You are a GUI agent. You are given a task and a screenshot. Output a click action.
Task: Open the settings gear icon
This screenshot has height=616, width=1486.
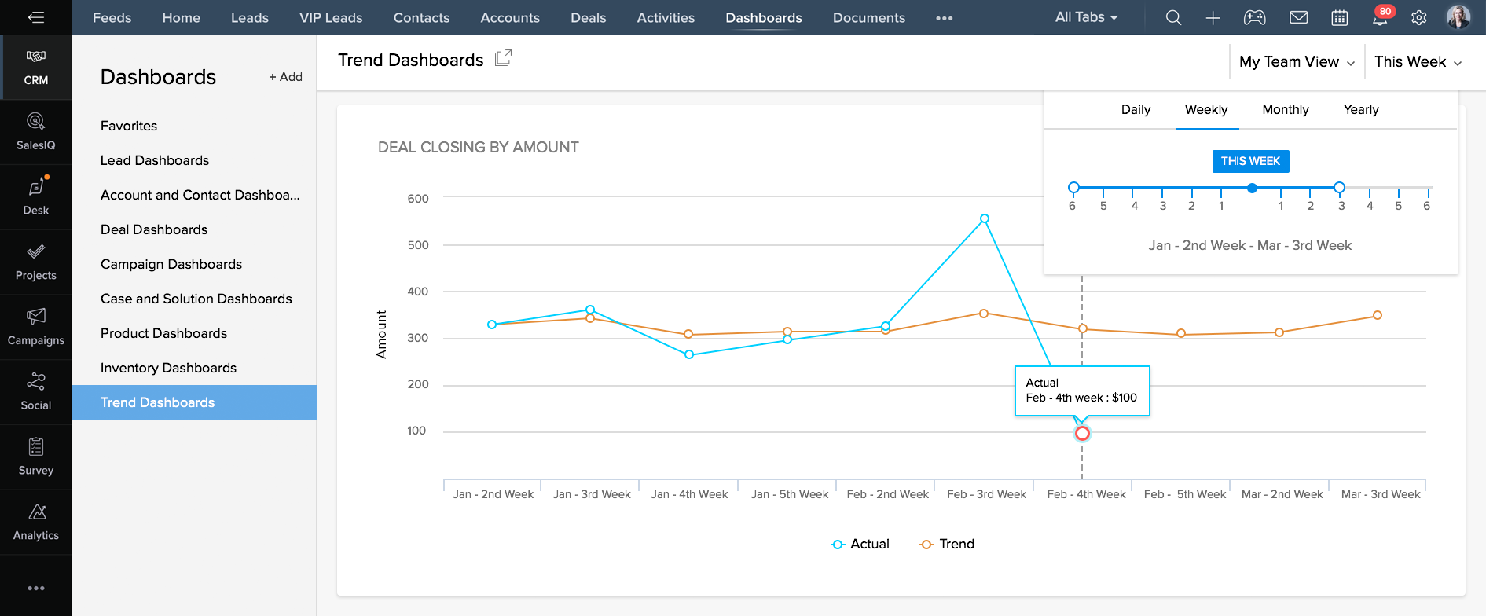[x=1418, y=17]
